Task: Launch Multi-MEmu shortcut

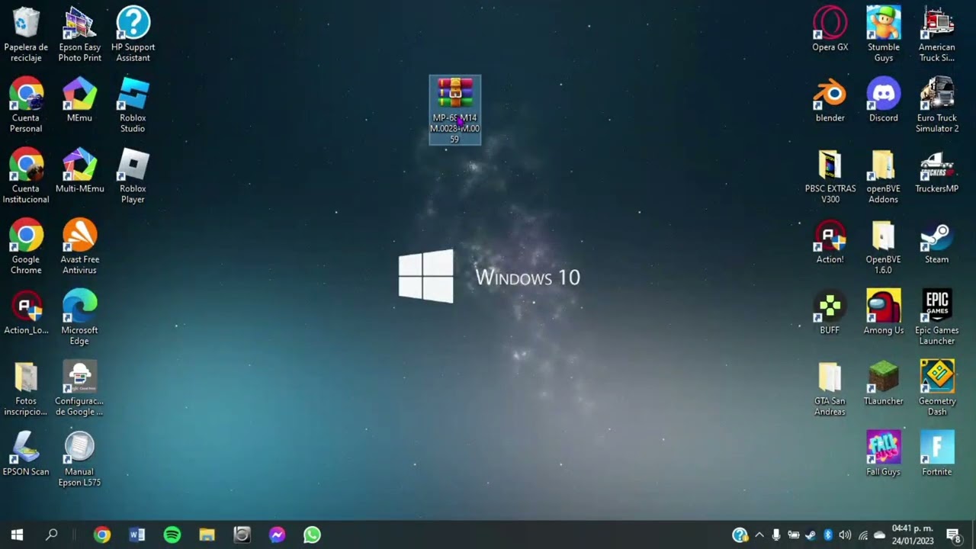Action: point(79,171)
